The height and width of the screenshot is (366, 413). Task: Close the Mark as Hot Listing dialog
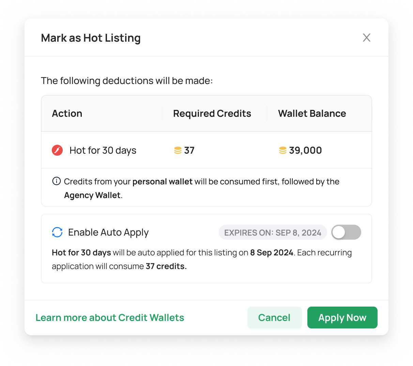367,38
